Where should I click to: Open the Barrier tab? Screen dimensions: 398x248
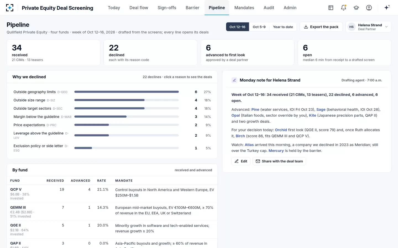192,8
